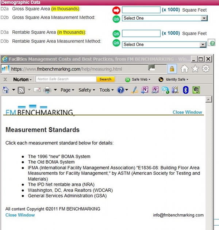Screen dimensions: 219x230
Task: Open the Identity Safe dropdown
Action: [173, 79]
